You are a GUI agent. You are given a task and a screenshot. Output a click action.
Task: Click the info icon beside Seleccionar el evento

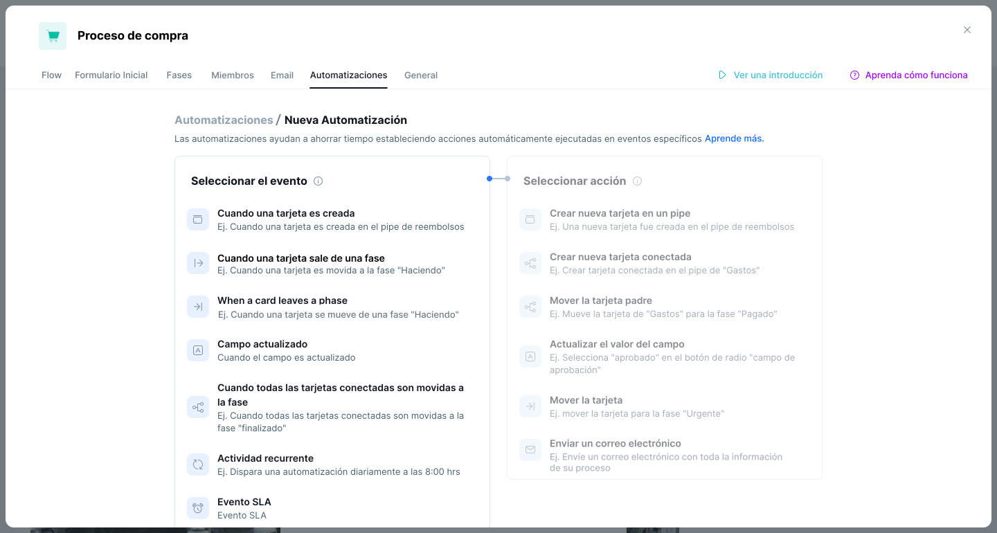pos(318,181)
